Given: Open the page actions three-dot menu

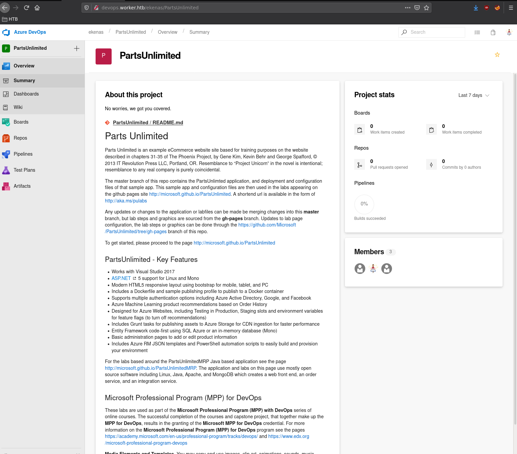Looking at the screenshot, I should [x=408, y=8].
